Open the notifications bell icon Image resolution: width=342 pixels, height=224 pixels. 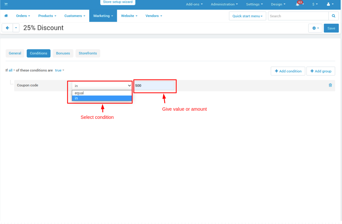298,4
